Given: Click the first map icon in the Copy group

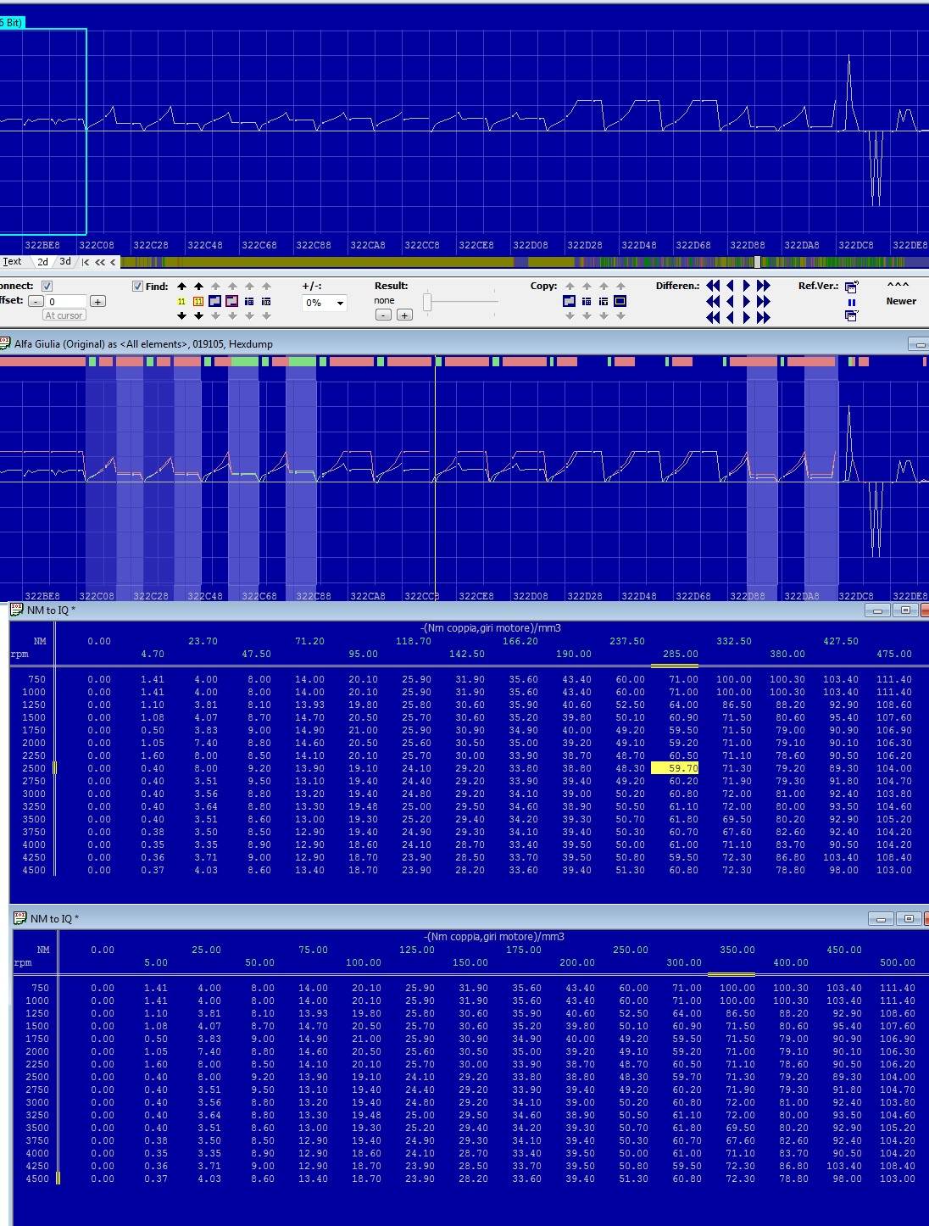Looking at the screenshot, I should (x=570, y=301).
